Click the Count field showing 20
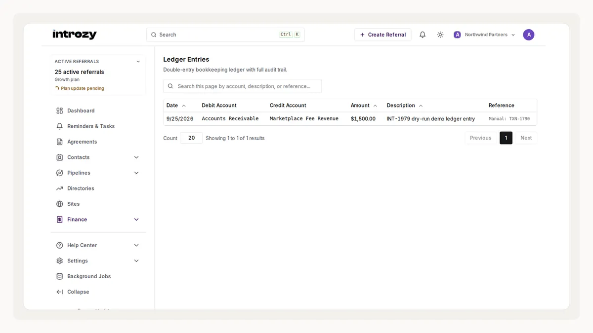Image resolution: width=593 pixels, height=333 pixels. tap(191, 138)
